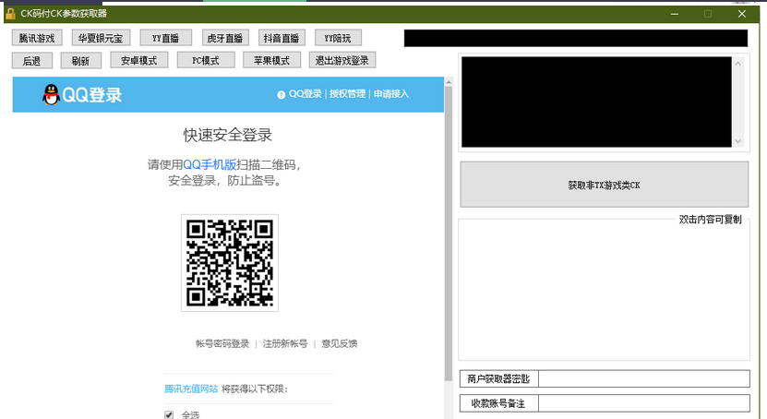The image size is (767, 419).
Task: Open the 授权管理 link
Action: pyautogui.click(x=347, y=94)
